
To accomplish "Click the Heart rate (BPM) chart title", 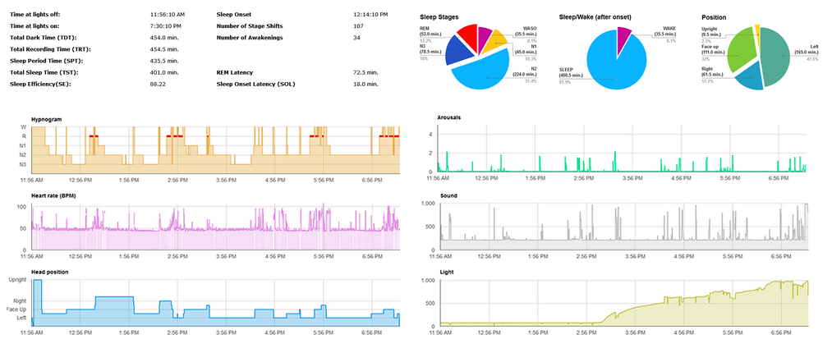I will click(x=57, y=195).
